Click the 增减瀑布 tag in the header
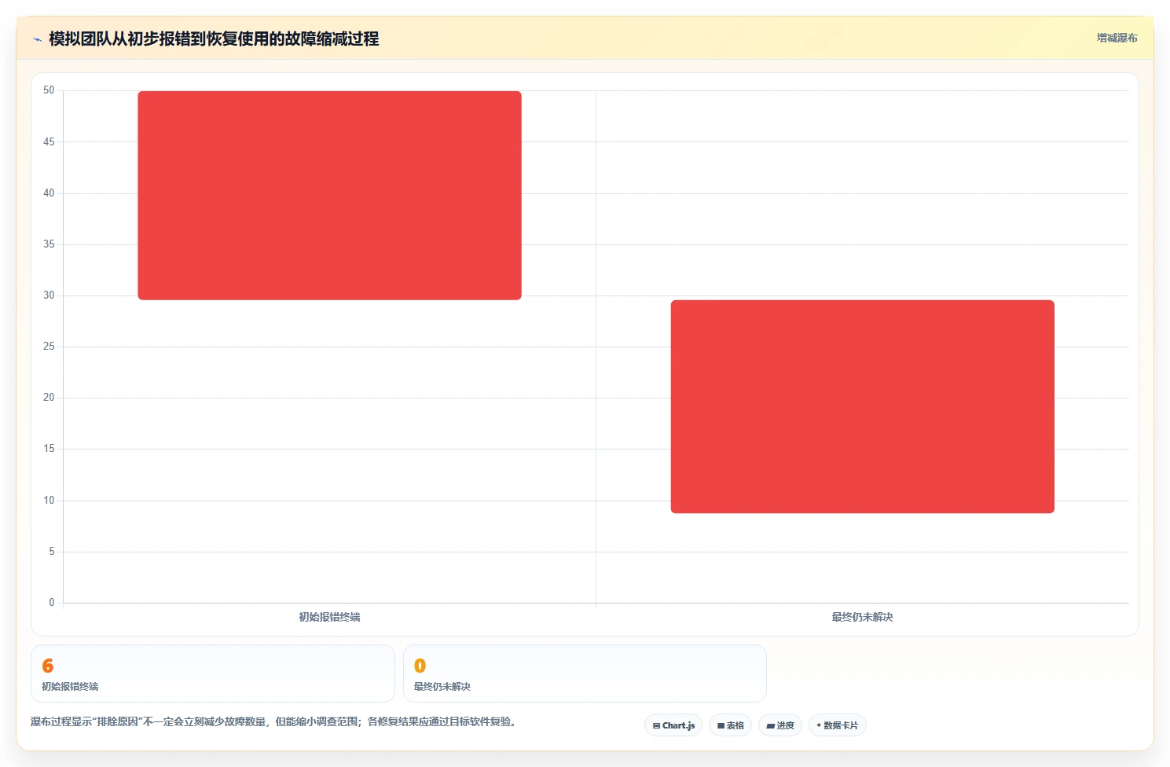The width and height of the screenshot is (1170, 767). pyautogui.click(x=1117, y=38)
